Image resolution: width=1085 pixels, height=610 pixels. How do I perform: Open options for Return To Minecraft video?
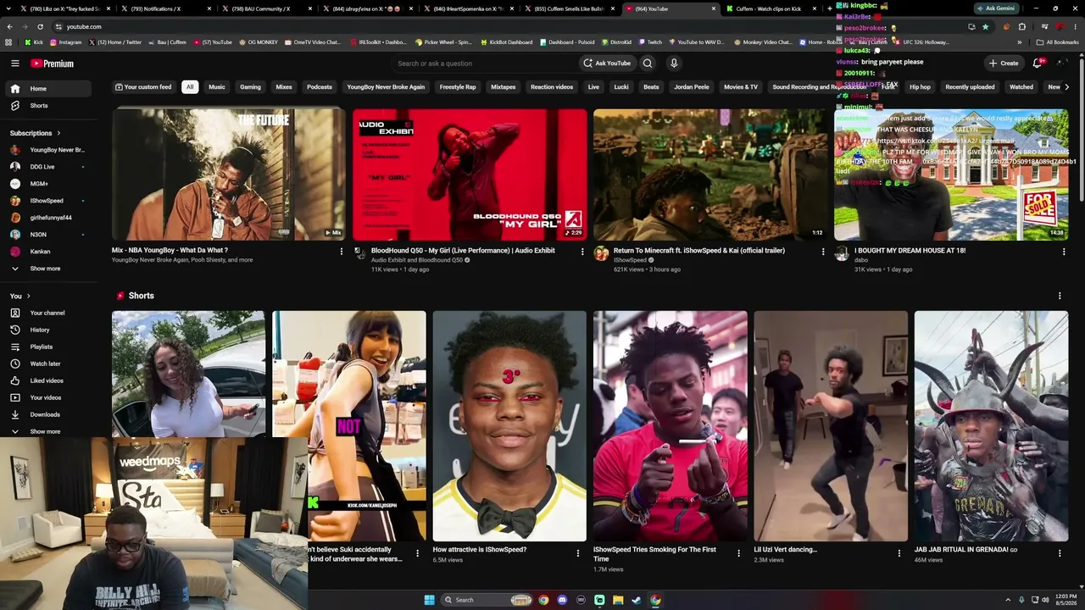tap(823, 252)
